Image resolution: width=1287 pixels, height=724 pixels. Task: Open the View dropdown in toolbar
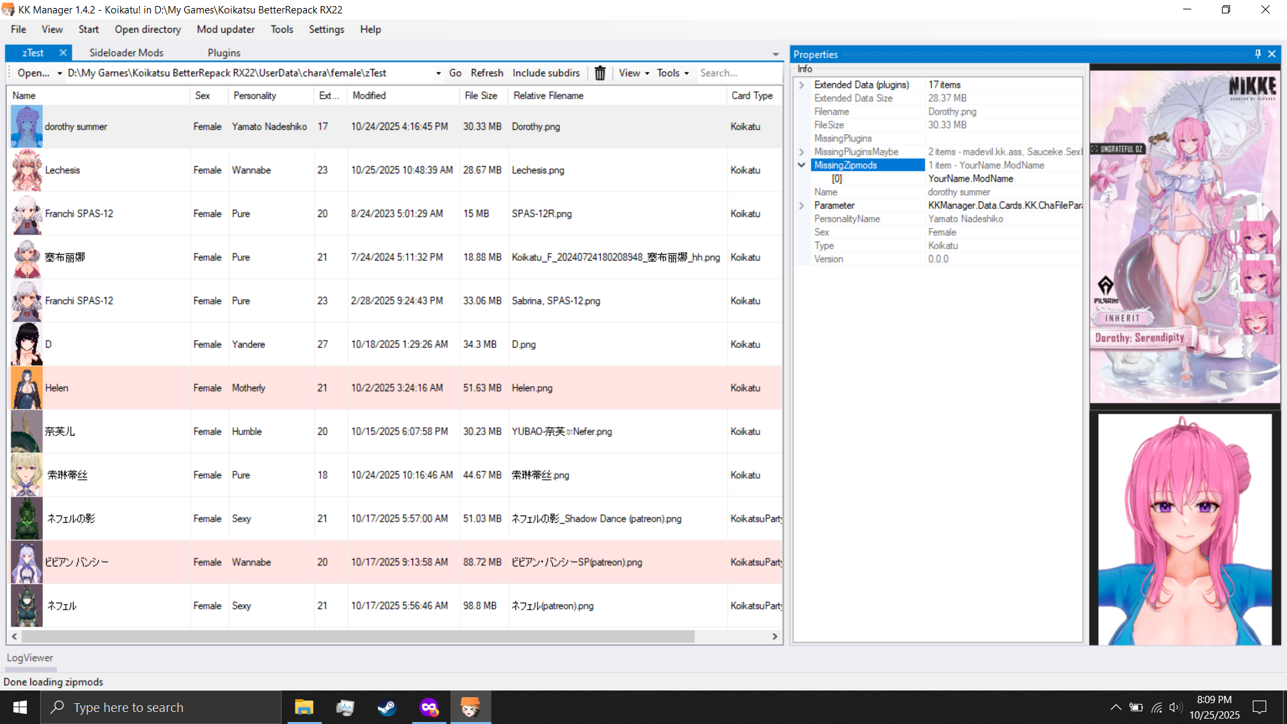[x=633, y=73]
